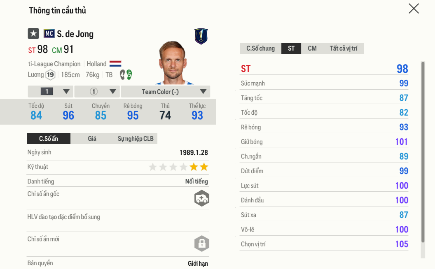
Task: Click the stats list vertical scrollbar
Action: pyautogui.click(x=422, y=152)
